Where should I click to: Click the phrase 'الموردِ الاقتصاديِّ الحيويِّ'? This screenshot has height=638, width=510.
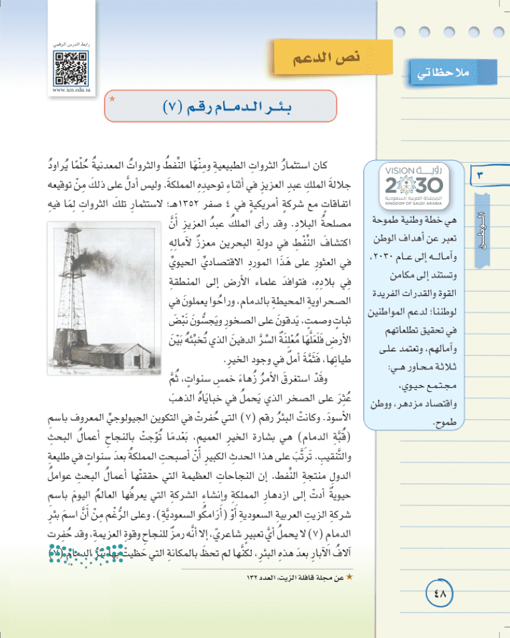point(219,263)
